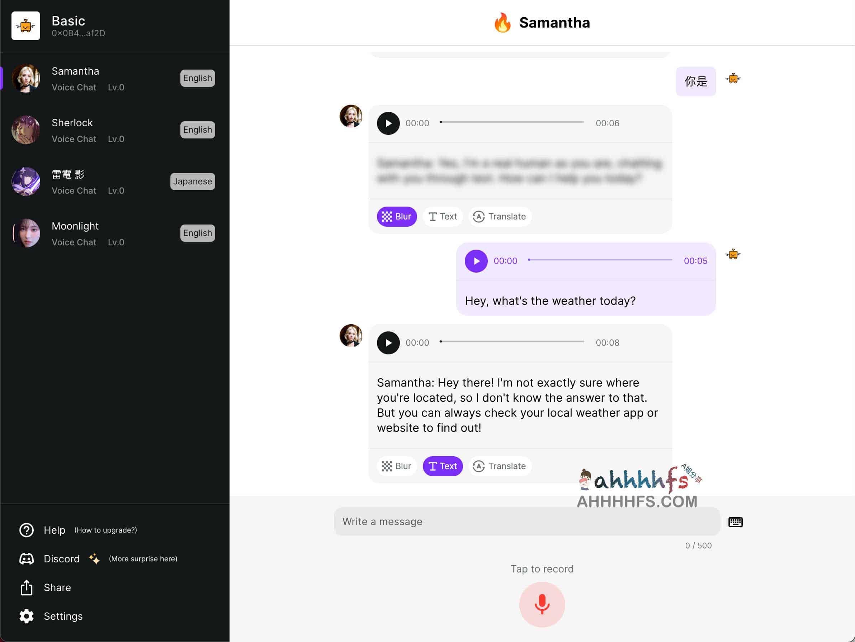This screenshot has height=642, width=855.
Task: Play Samantha's first voice message
Action: click(388, 123)
